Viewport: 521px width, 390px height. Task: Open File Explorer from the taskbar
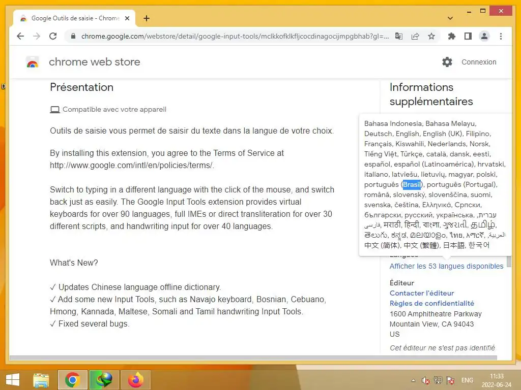pyautogui.click(x=41, y=380)
